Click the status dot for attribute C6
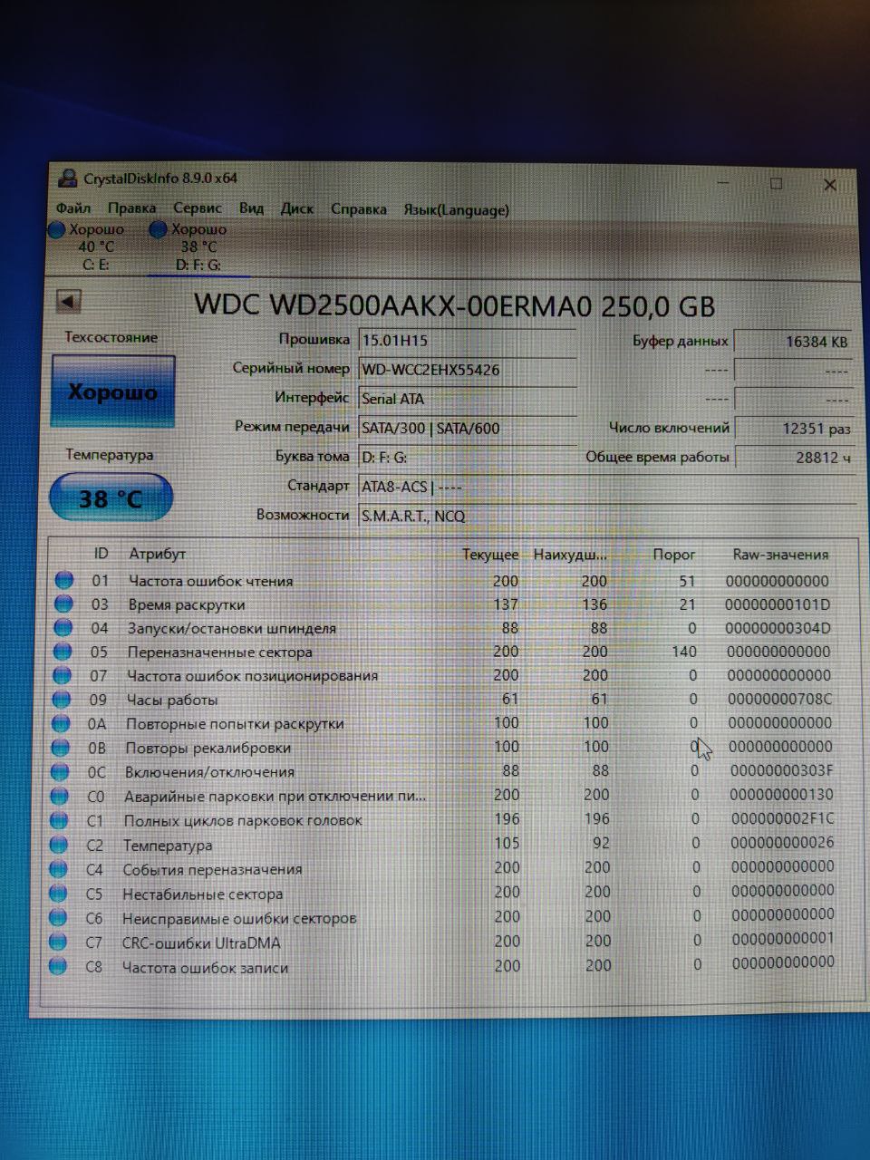870x1160 pixels. point(58,918)
